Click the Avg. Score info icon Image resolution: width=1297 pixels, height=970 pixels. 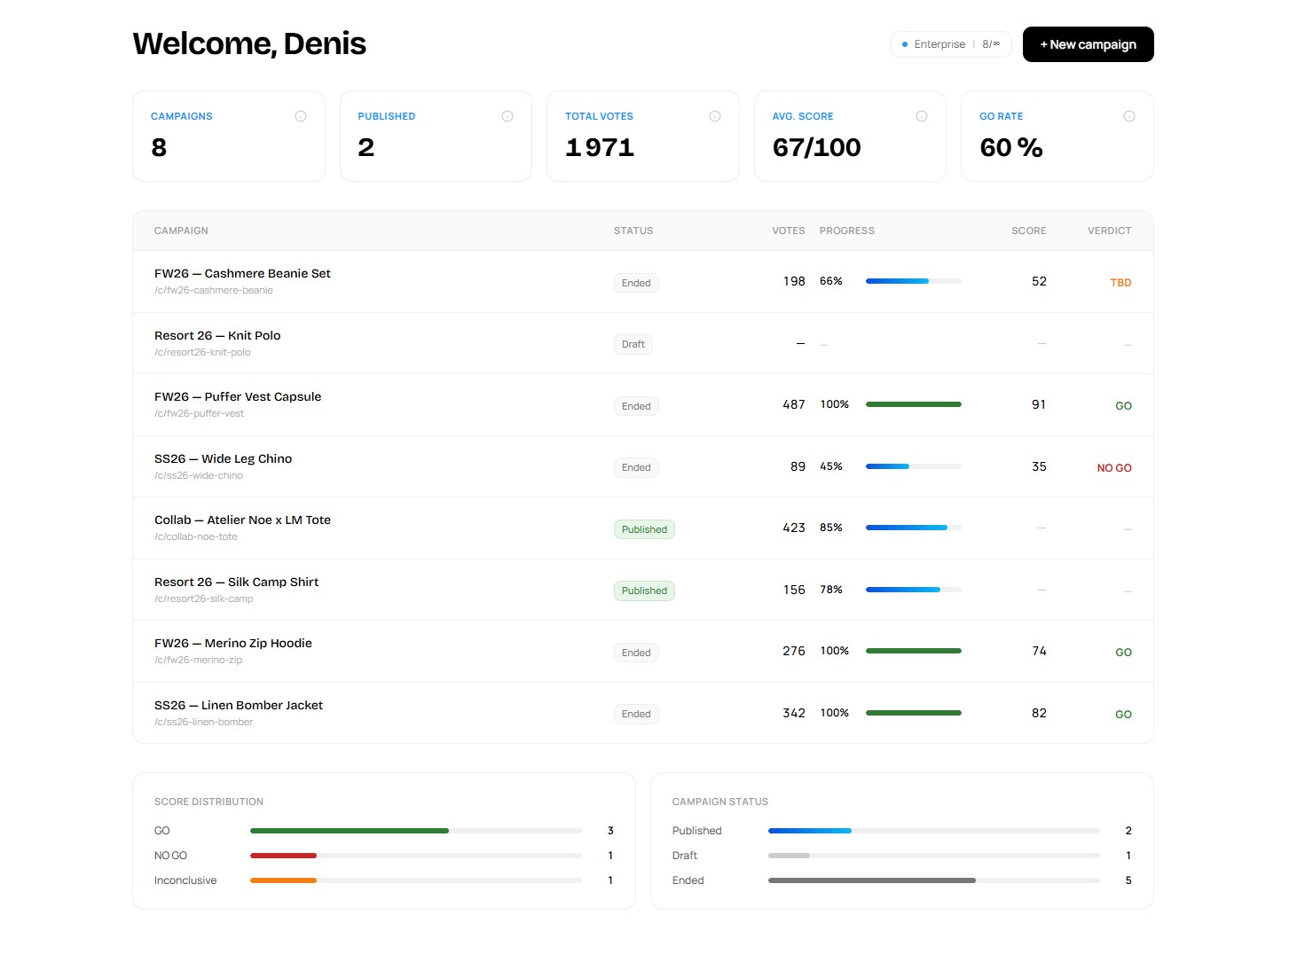pos(921,115)
